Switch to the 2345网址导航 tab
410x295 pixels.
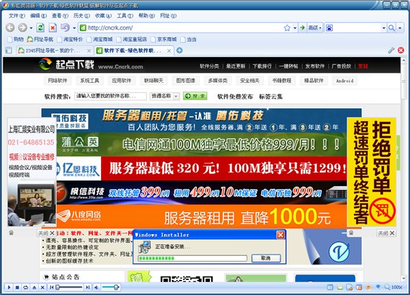[53, 50]
